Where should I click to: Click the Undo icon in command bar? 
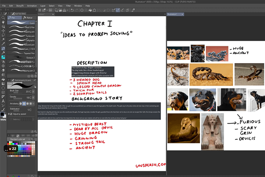(72, 10)
